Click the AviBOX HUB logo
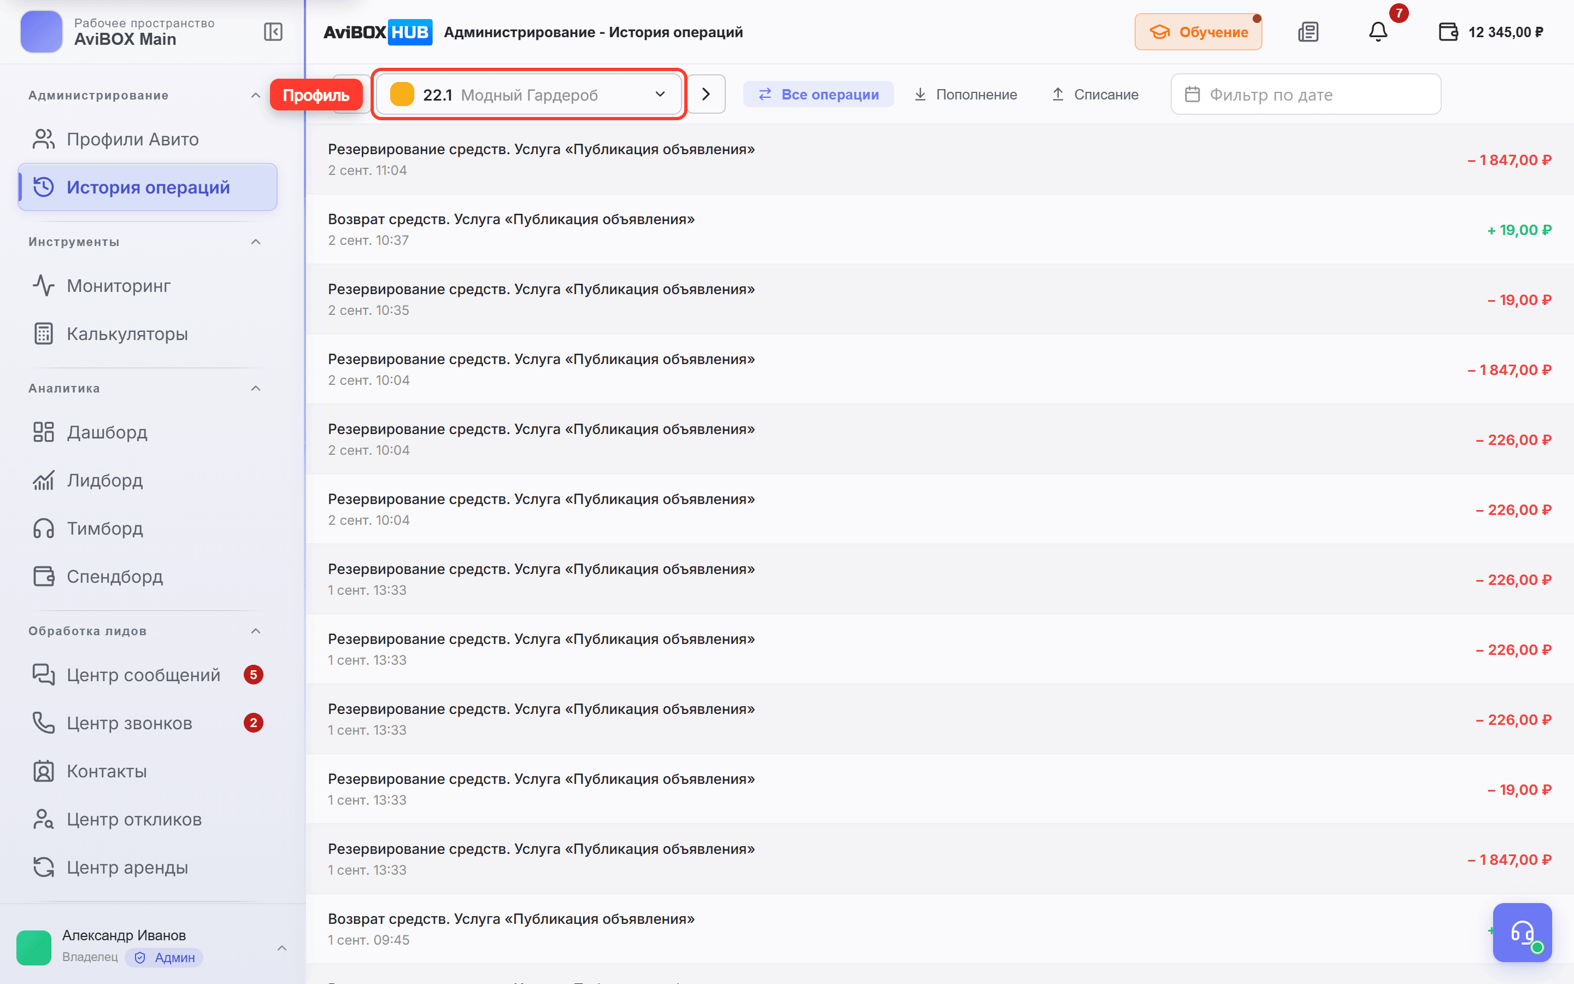The height and width of the screenshot is (984, 1574). (377, 32)
